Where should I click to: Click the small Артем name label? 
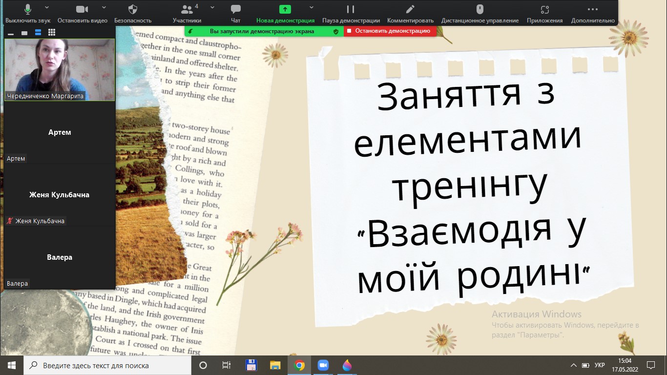click(x=16, y=159)
